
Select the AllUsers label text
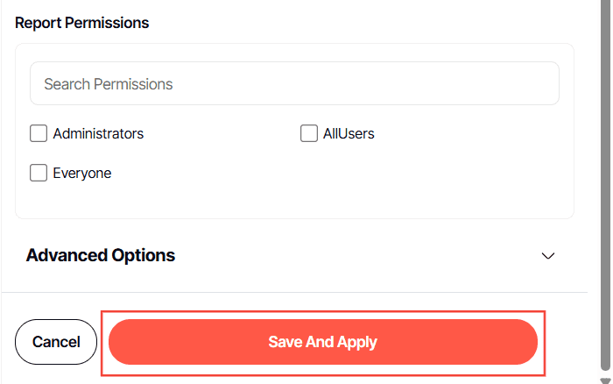click(349, 134)
